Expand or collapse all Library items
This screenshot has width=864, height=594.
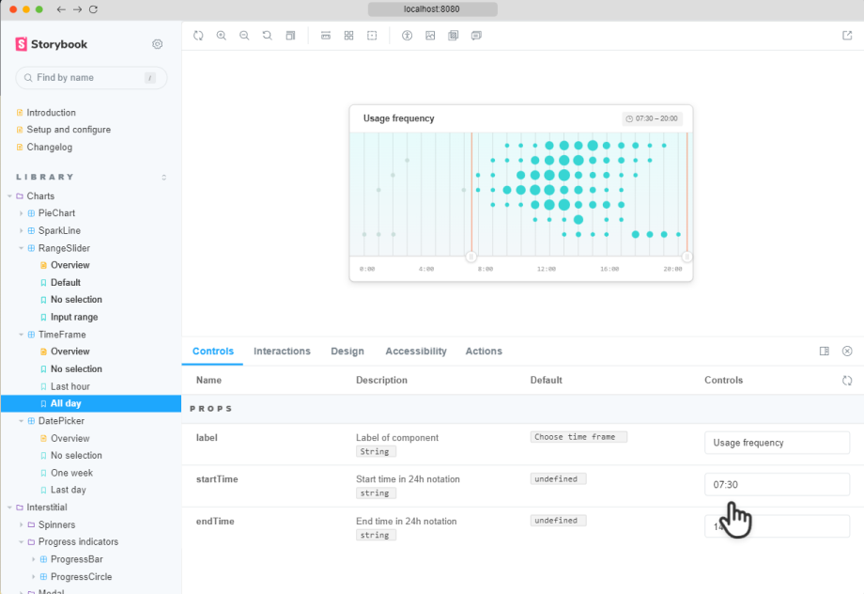click(x=163, y=177)
